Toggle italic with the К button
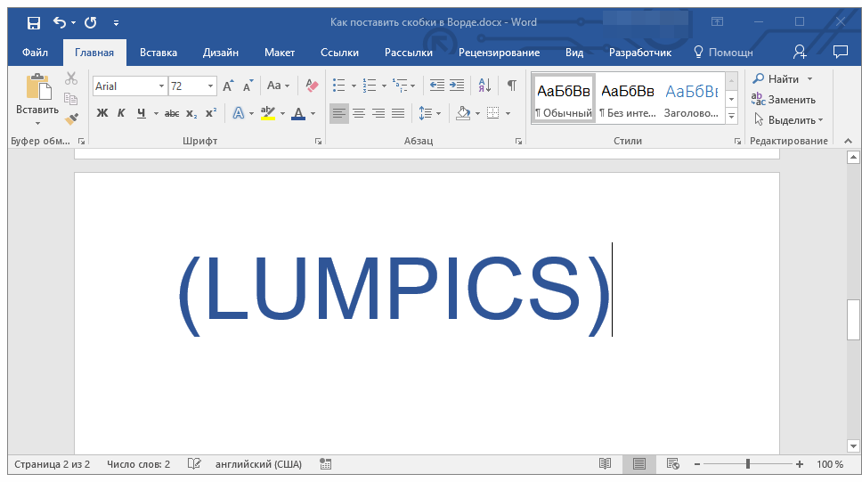The height and width of the screenshot is (482, 862). (121, 113)
